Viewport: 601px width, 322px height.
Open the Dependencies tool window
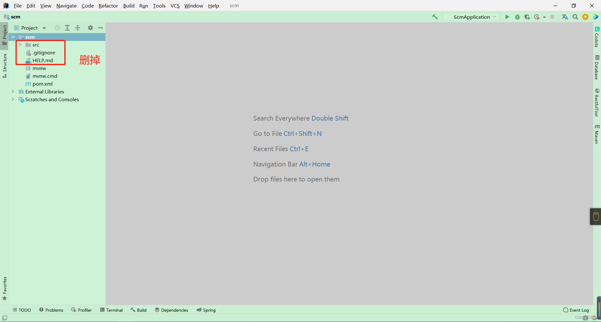coord(171,310)
